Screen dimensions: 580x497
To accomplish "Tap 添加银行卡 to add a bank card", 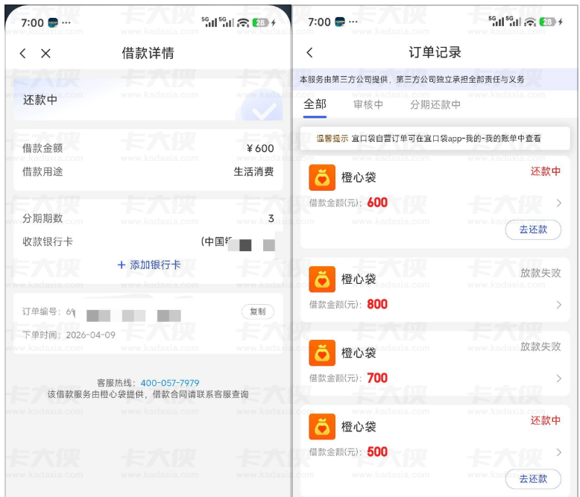I will [x=148, y=265].
